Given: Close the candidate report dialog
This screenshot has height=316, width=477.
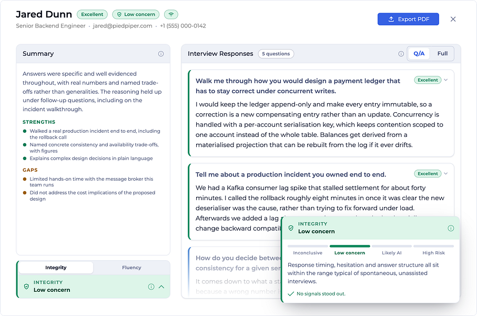Looking at the screenshot, I should point(453,19).
